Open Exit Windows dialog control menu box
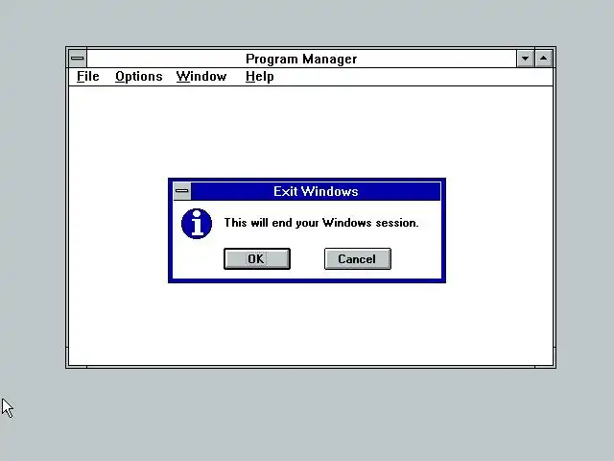The width and height of the screenshot is (614, 461). point(181,191)
